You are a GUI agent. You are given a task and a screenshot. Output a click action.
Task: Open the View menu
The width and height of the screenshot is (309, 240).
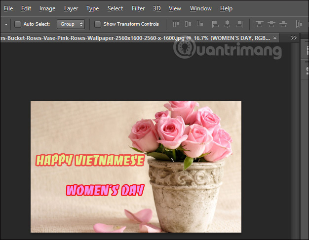point(175,8)
